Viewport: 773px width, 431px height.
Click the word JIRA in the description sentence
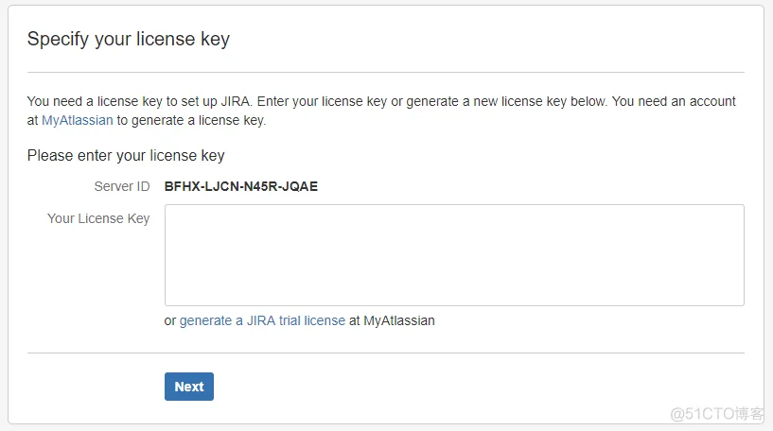[x=236, y=101]
